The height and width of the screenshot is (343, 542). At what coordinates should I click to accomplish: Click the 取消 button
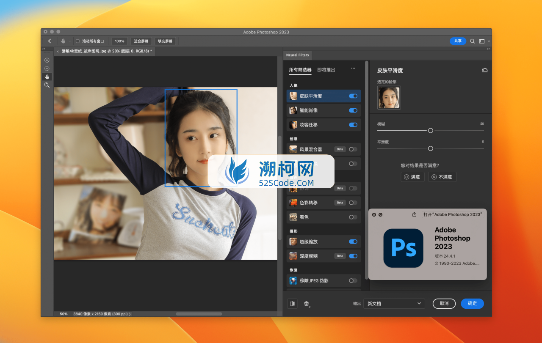[444, 304]
